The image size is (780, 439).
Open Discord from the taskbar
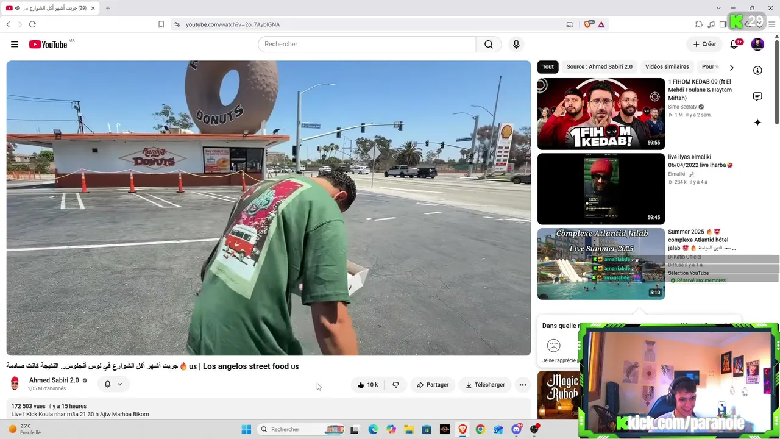[516, 429]
